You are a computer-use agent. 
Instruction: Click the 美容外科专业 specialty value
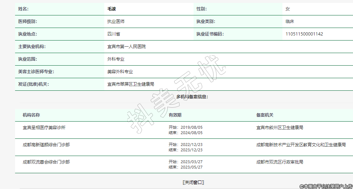[x=120, y=72]
